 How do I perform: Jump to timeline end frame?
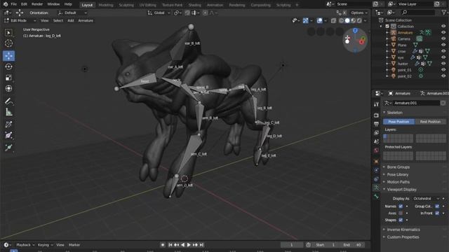(201, 245)
